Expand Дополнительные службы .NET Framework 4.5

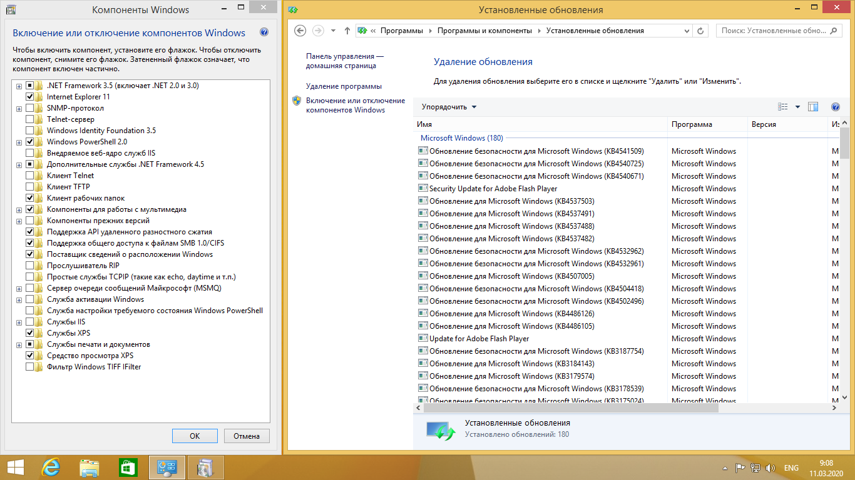pyautogui.click(x=19, y=164)
